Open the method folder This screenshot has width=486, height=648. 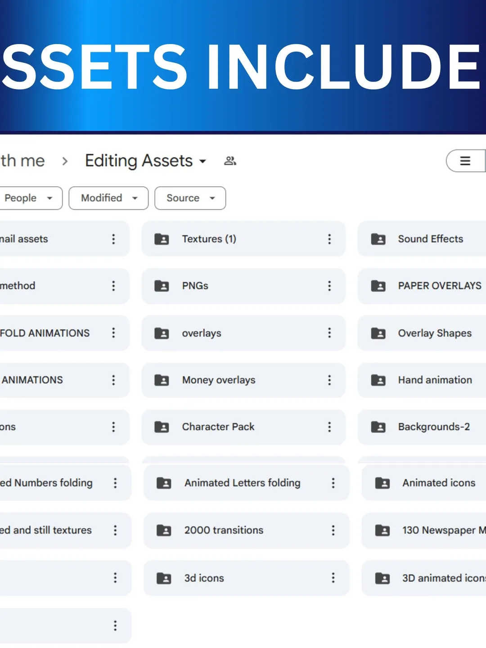(64, 286)
